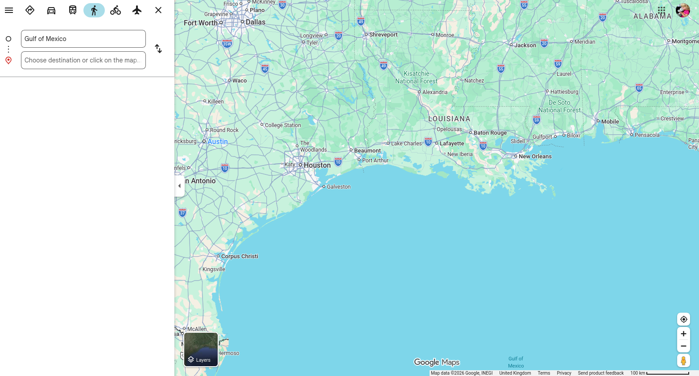Image resolution: width=699 pixels, height=376 pixels.
Task: Click the Austin city label
Action: [218, 141]
